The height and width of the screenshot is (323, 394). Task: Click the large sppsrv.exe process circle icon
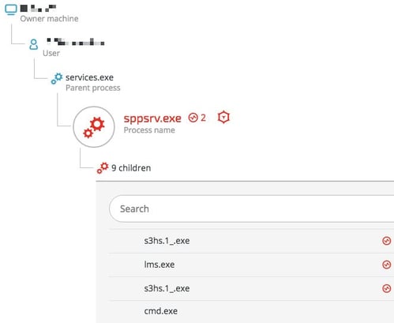[94, 127]
